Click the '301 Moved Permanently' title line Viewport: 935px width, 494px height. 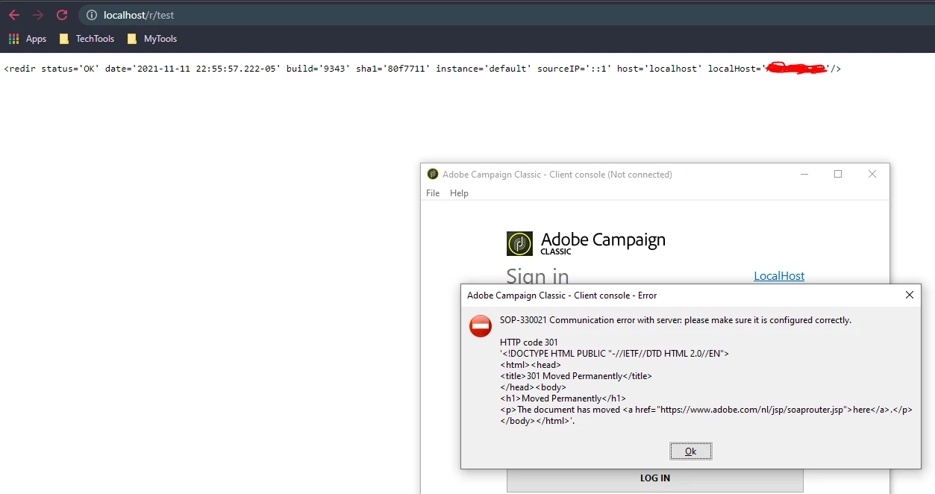tap(576, 376)
